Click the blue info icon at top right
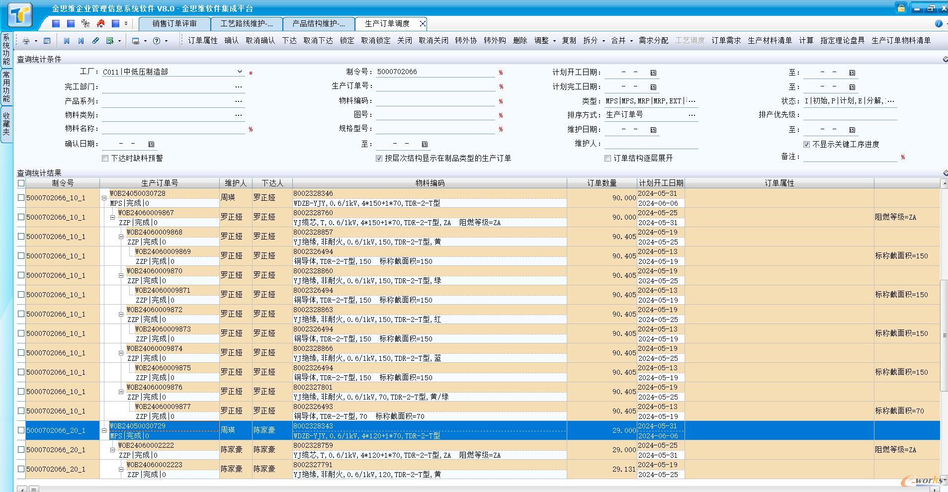Image resolution: width=948 pixels, height=492 pixels. 938,23
